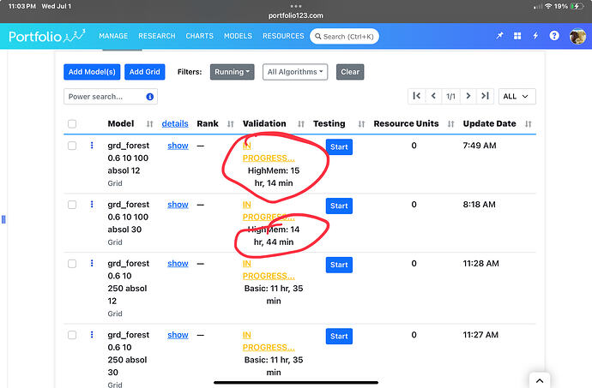This screenshot has width=592, height=388.
Task: Open the MODELS menu
Action: point(238,36)
